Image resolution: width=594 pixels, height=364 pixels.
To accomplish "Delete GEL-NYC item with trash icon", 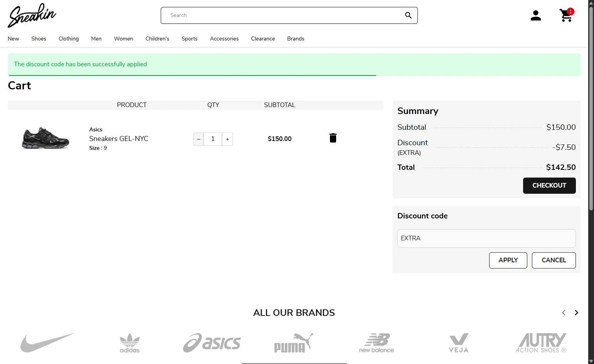I will [x=333, y=138].
